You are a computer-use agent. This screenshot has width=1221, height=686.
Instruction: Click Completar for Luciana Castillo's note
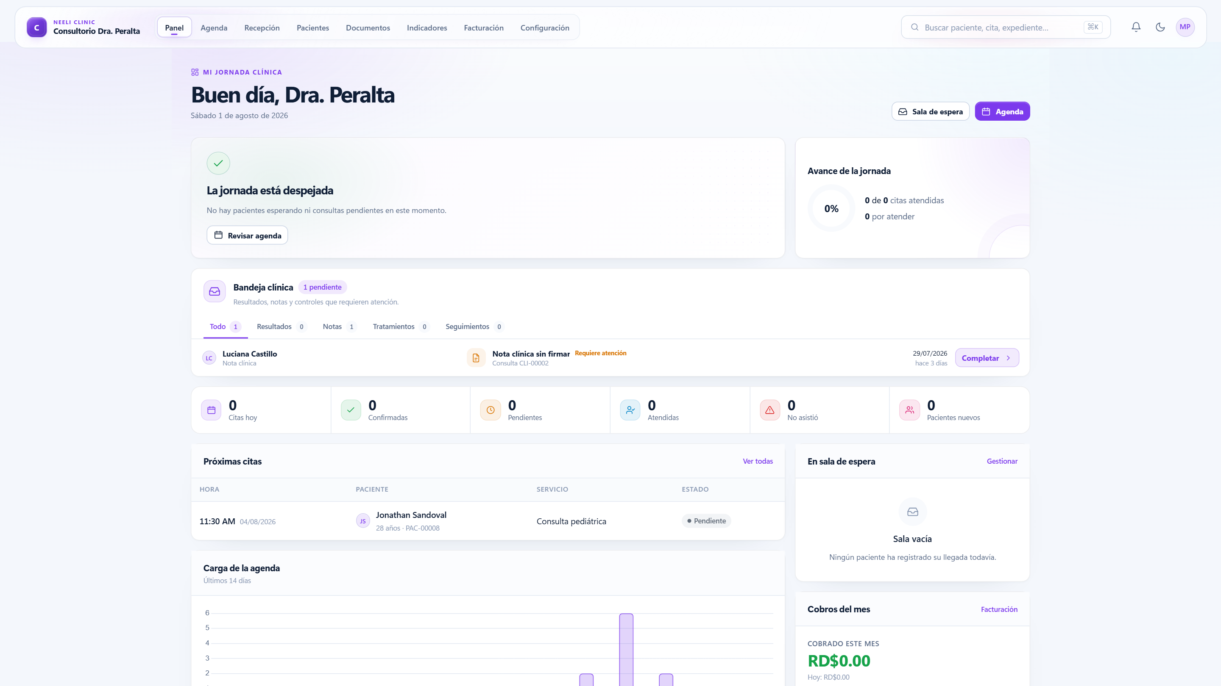tap(987, 358)
